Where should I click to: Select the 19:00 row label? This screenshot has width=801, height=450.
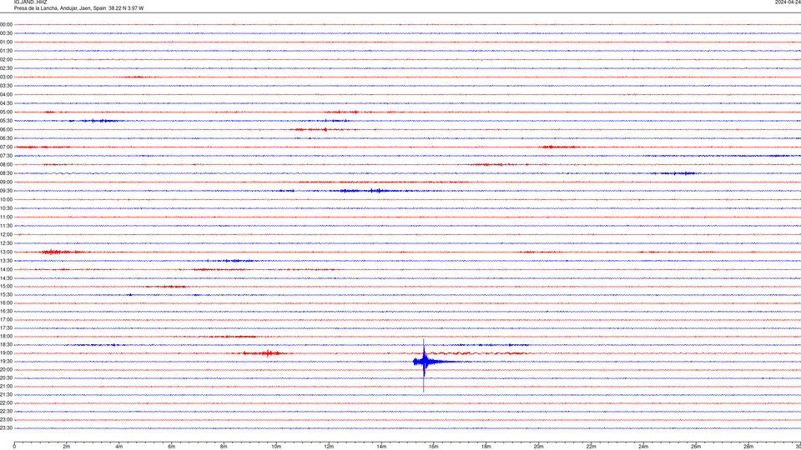[x=6, y=353]
